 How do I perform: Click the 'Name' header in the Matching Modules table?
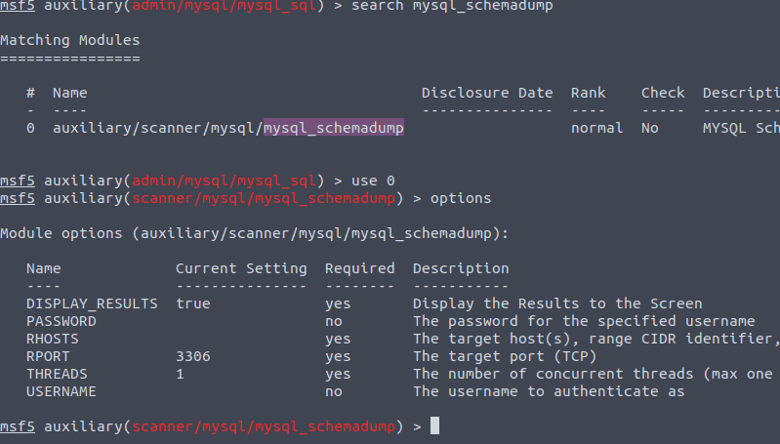pos(70,93)
